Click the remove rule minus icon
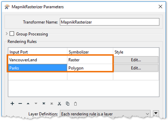168x129 pixels. click(x=20, y=103)
